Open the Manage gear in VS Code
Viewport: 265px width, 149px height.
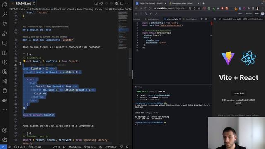[5, 140]
